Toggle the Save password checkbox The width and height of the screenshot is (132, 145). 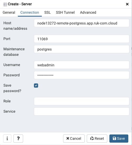coord(36,86)
